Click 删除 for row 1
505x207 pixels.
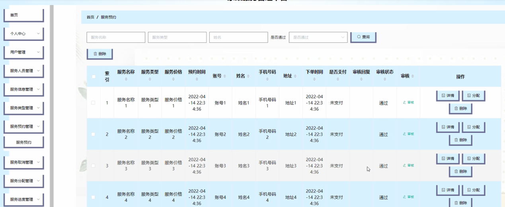pos(460,108)
